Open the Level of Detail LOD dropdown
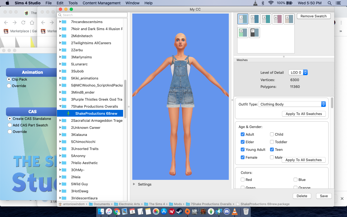 (298, 72)
